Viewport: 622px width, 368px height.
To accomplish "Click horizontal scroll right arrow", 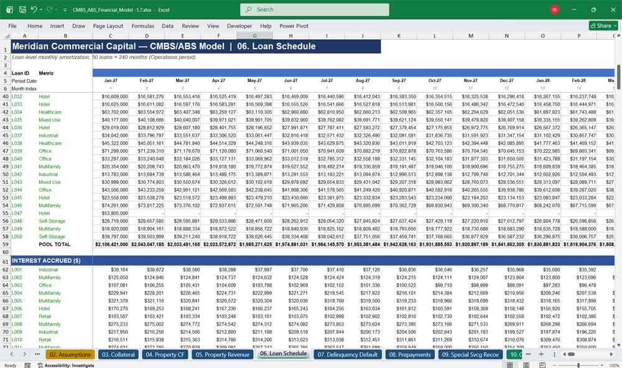I will (611, 354).
